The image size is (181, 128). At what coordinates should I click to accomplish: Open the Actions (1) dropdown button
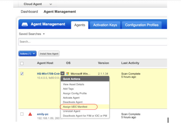27,54
